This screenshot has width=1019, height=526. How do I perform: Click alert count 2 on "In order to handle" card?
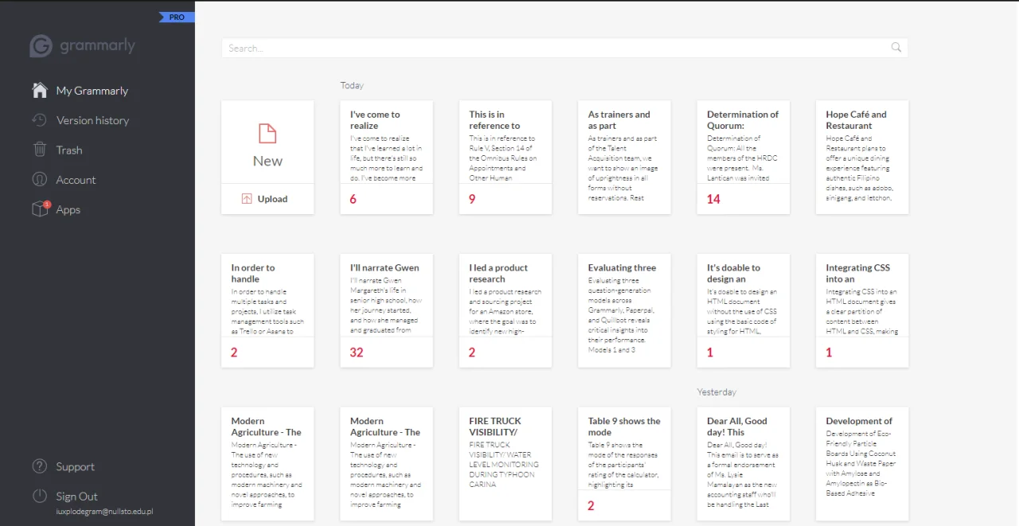tap(234, 353)
